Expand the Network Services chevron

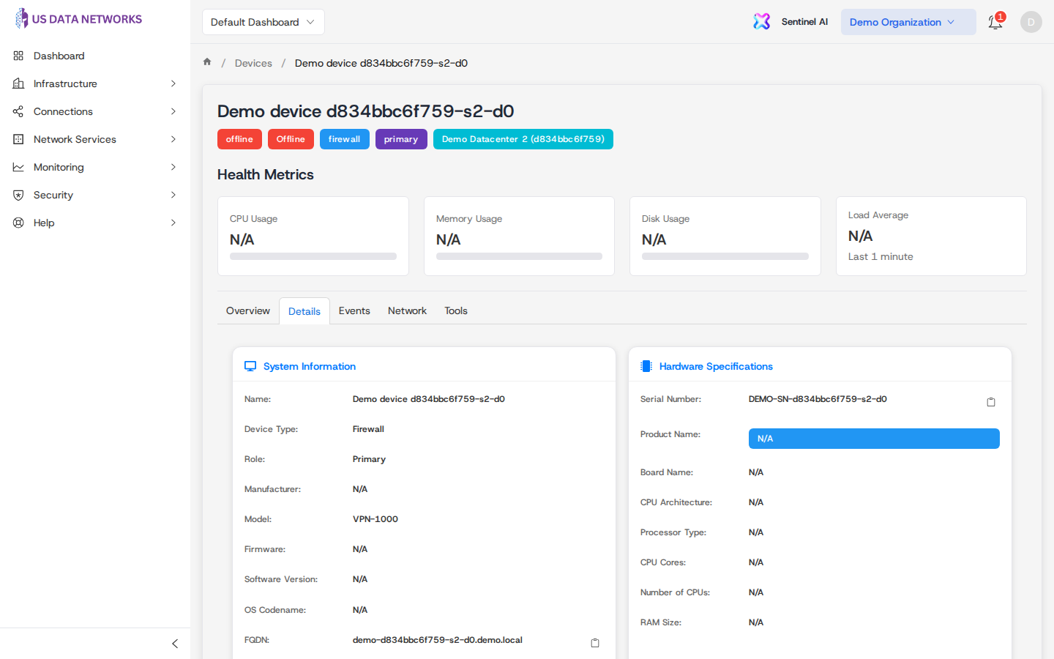coord(173,139)
